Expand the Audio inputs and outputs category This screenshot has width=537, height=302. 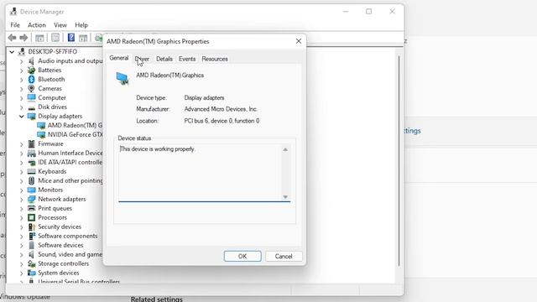click(22, 61)
